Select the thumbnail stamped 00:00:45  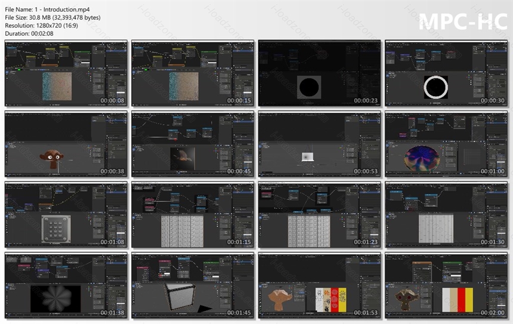click(x=193, y=144)
